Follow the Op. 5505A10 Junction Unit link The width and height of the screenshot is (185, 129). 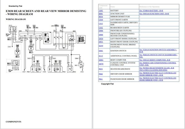click(154, 14)
